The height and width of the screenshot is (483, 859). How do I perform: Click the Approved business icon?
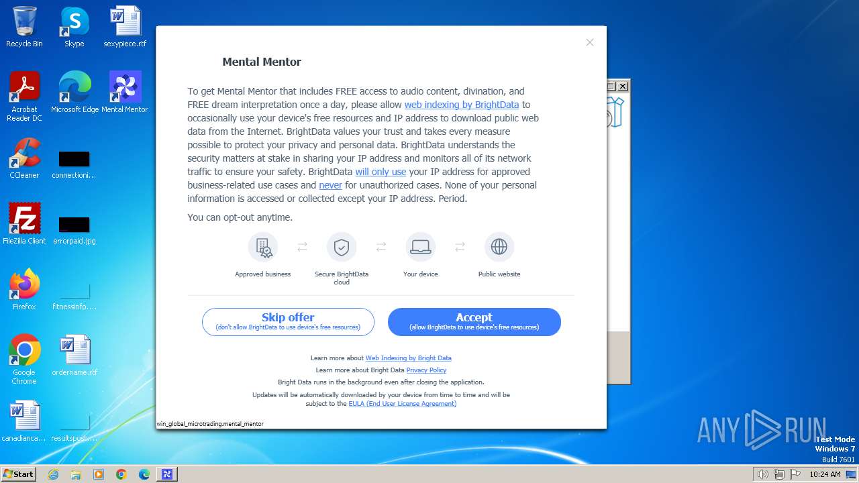263,247
